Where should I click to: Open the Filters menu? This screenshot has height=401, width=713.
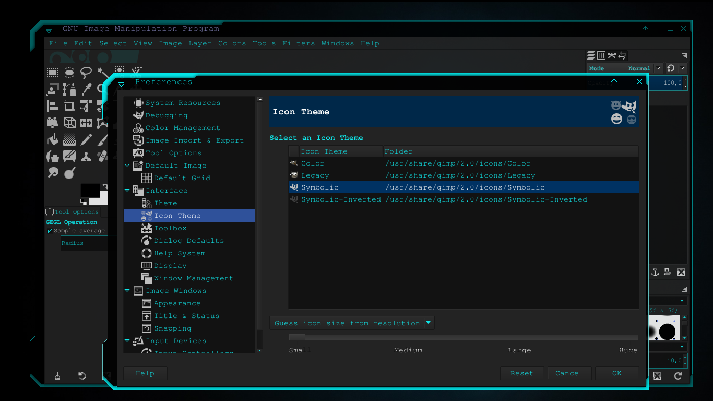tap(299, 43)
